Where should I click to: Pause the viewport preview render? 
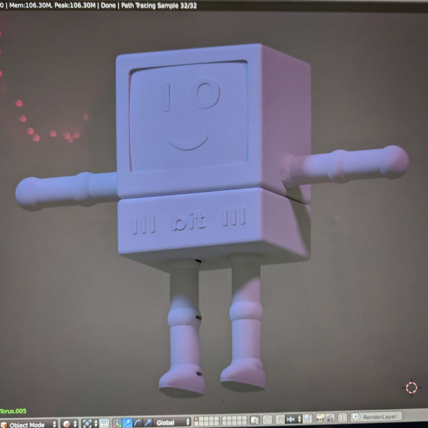[x=342, y=418]
